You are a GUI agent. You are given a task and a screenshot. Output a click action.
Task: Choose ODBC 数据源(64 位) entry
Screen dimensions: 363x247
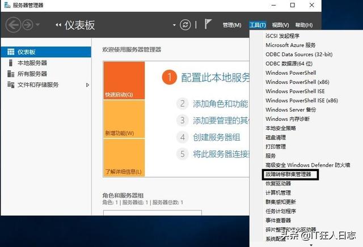tap(289, 63)
